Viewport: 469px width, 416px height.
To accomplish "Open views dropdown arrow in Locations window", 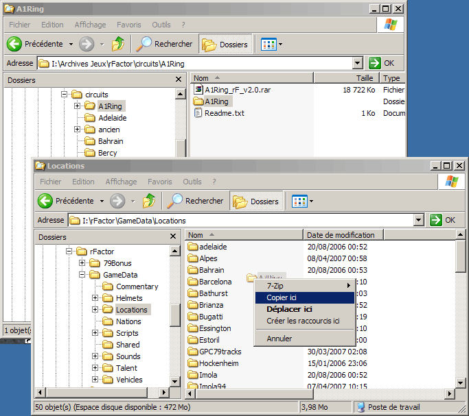I will click(311, 201).
